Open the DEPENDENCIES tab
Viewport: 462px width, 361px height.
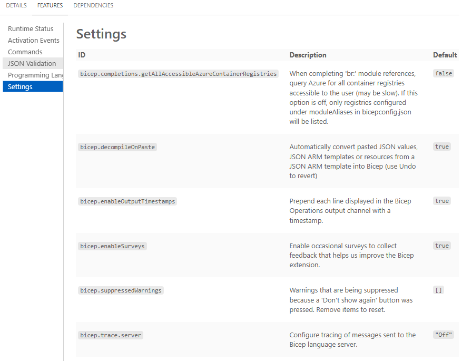[93, 5]
